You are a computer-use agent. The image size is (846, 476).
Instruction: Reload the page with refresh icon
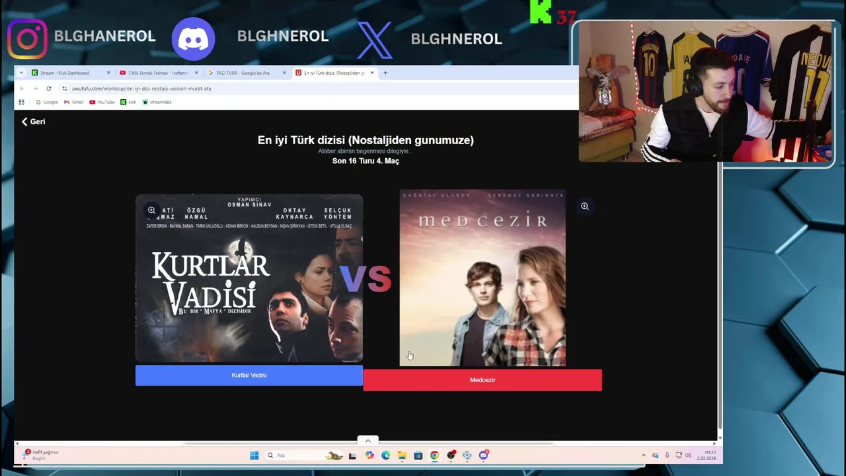click(x=48, y=89)
